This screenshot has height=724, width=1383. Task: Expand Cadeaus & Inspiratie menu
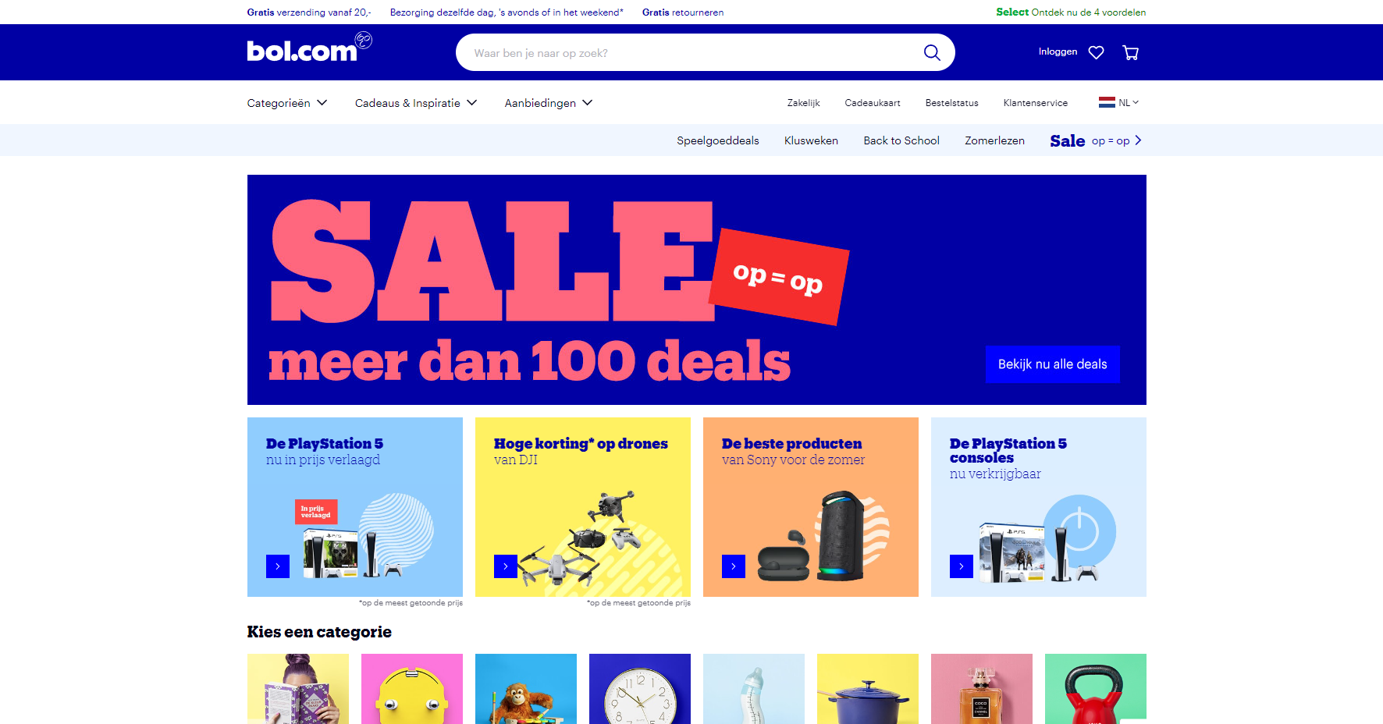click(416, 103)
